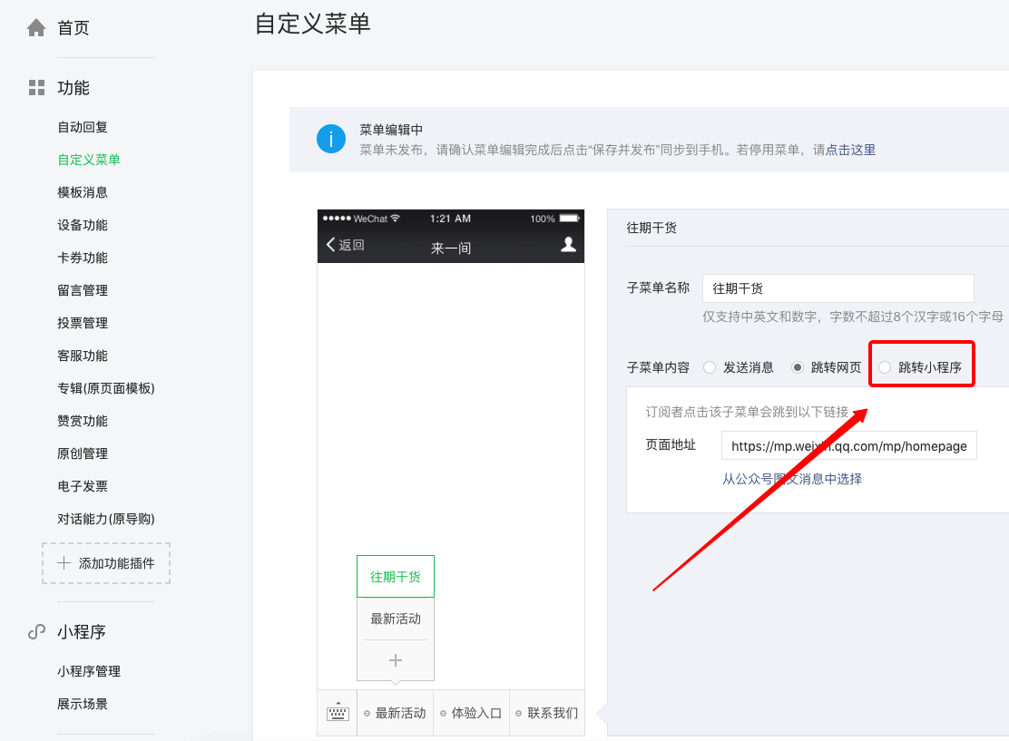Select 跳转小程序 radio option

[885, 367]
